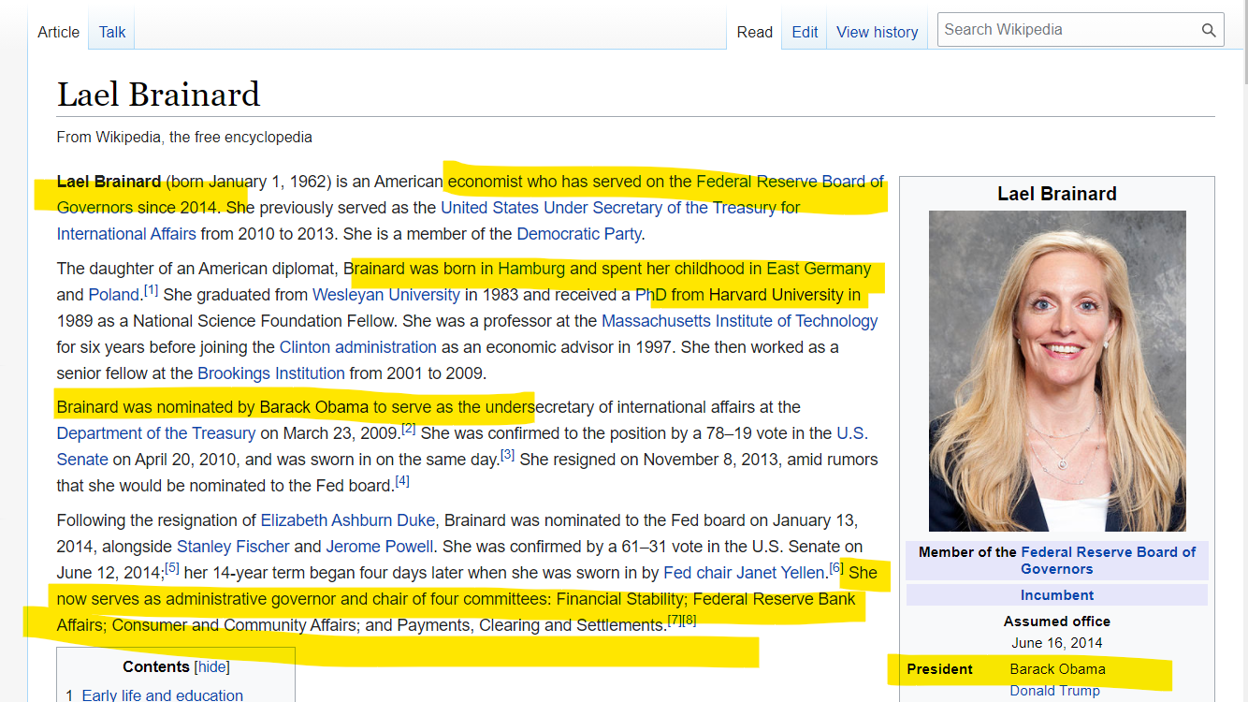Open the Talk tab
The width and height of the screenshot is (1248, 702).
112,32
